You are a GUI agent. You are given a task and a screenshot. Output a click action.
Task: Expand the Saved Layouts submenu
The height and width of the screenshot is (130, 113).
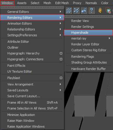(60, 90)
